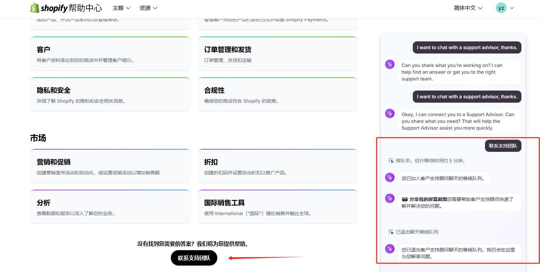This screenshot has height=272, width=540.
Task: Click the Shopify logo icon
Action: pyautogui.click(x=34, y=8)
